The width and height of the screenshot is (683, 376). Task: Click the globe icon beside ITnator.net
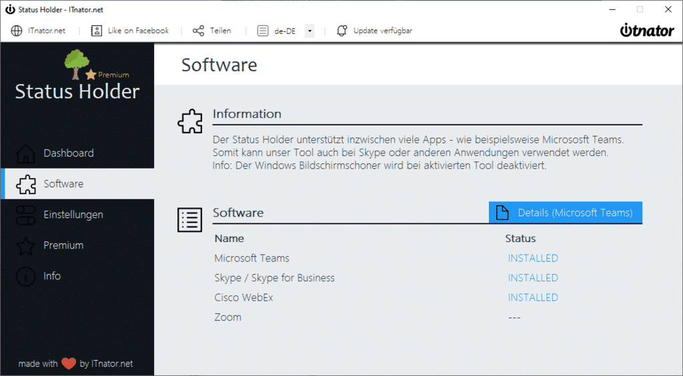click(17, 31)
